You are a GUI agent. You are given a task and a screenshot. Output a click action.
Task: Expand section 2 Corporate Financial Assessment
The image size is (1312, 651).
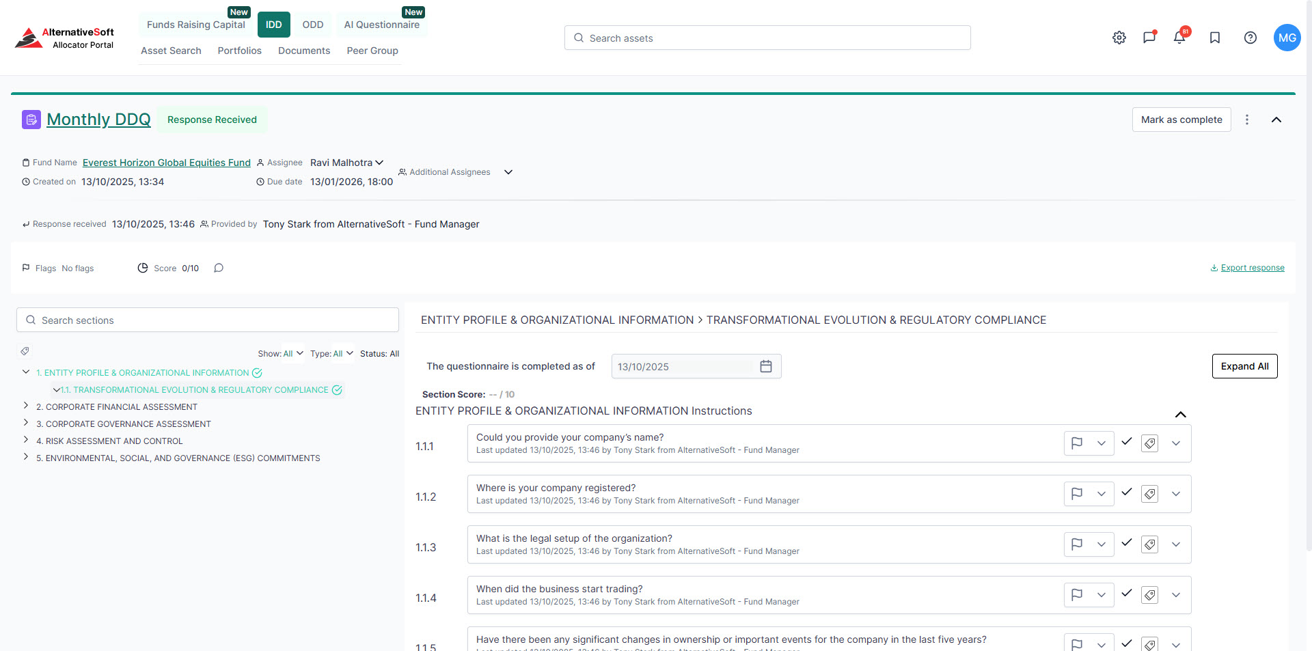coord(26,406)
